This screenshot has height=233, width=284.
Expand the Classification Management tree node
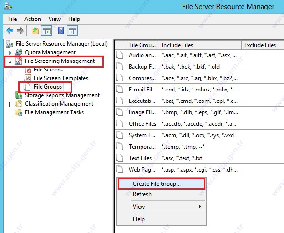point(10,104)
